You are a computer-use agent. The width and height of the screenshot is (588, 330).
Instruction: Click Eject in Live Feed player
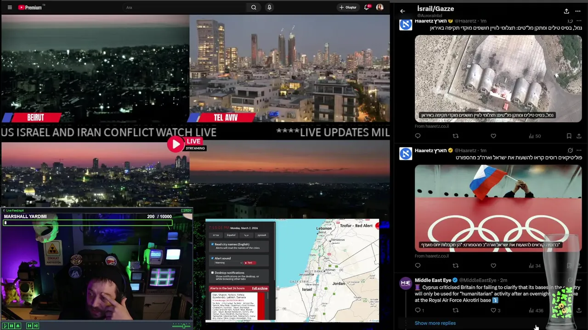click(18, 326)
